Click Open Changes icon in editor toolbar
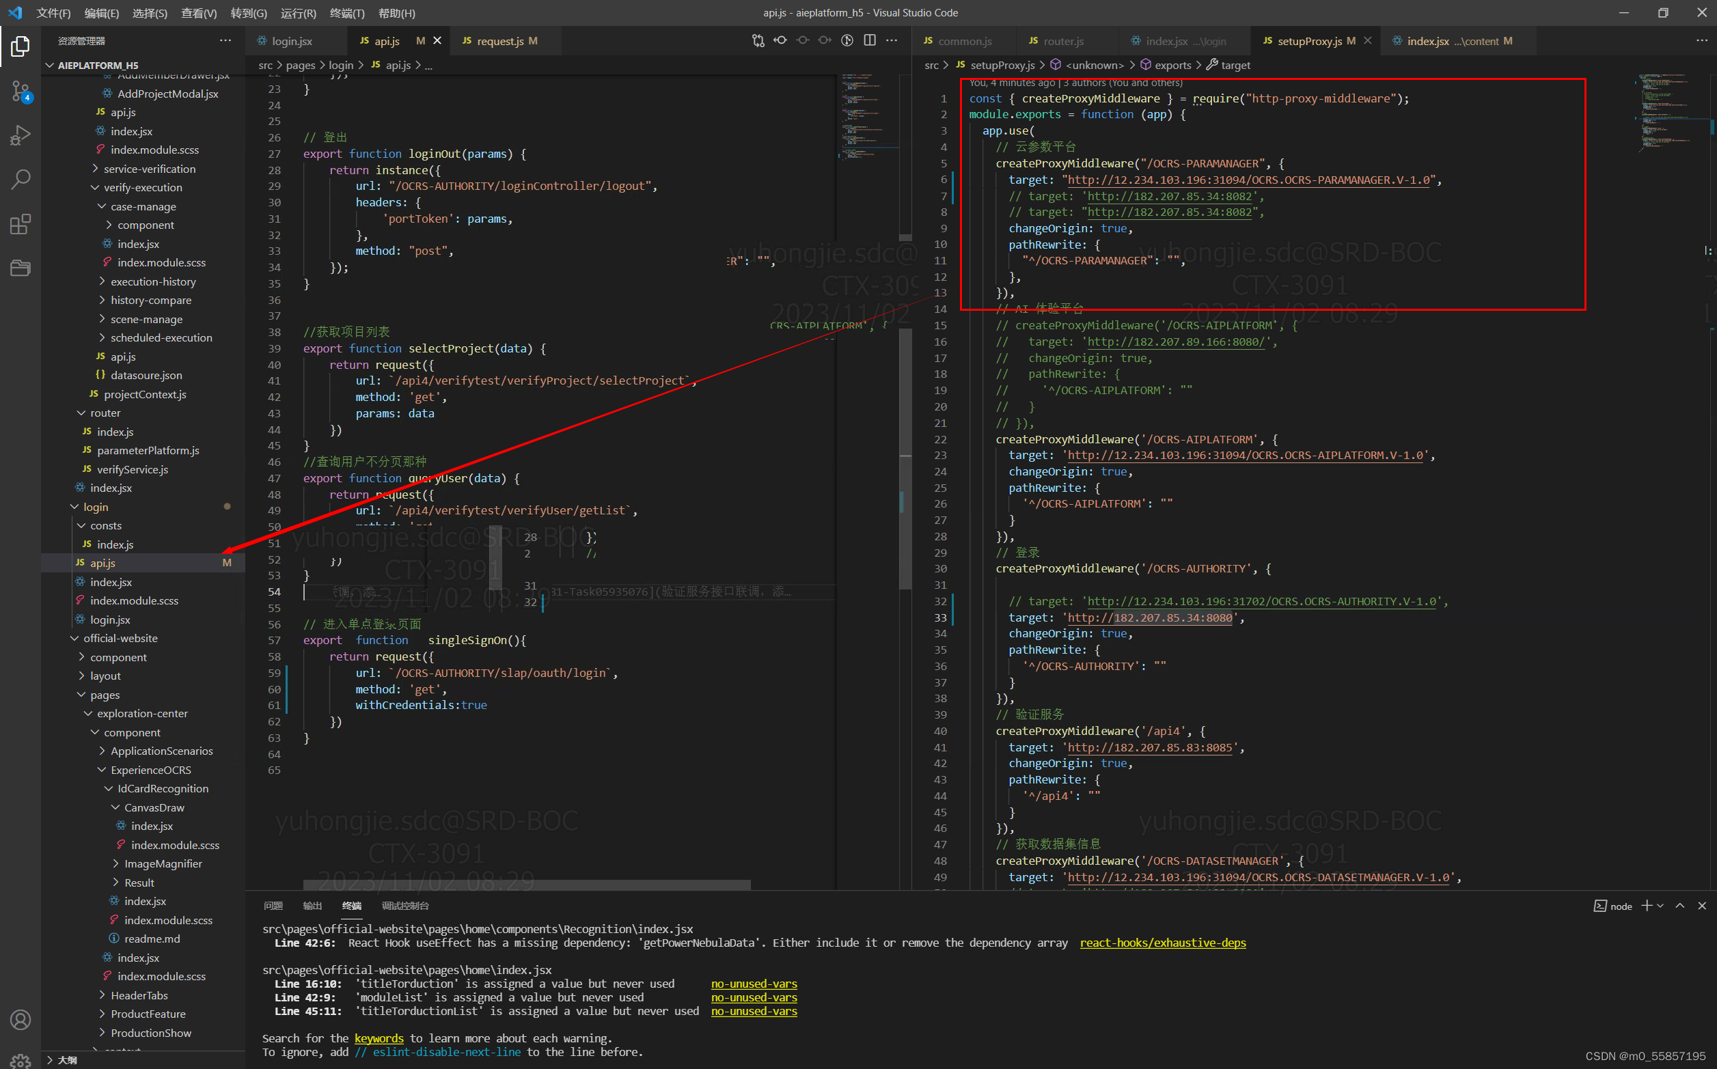The width and height of the screenshot is (1717, 1069). (758, 41)
